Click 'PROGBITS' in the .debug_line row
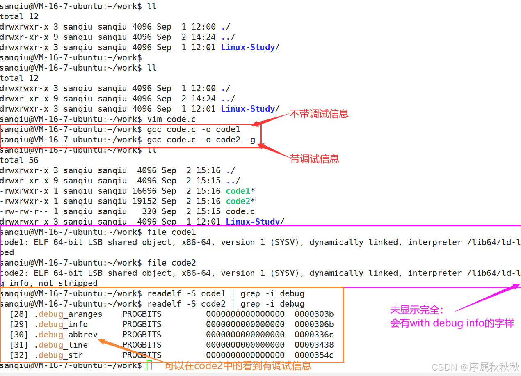Screen dimensions: 521x376 point(142,345)
